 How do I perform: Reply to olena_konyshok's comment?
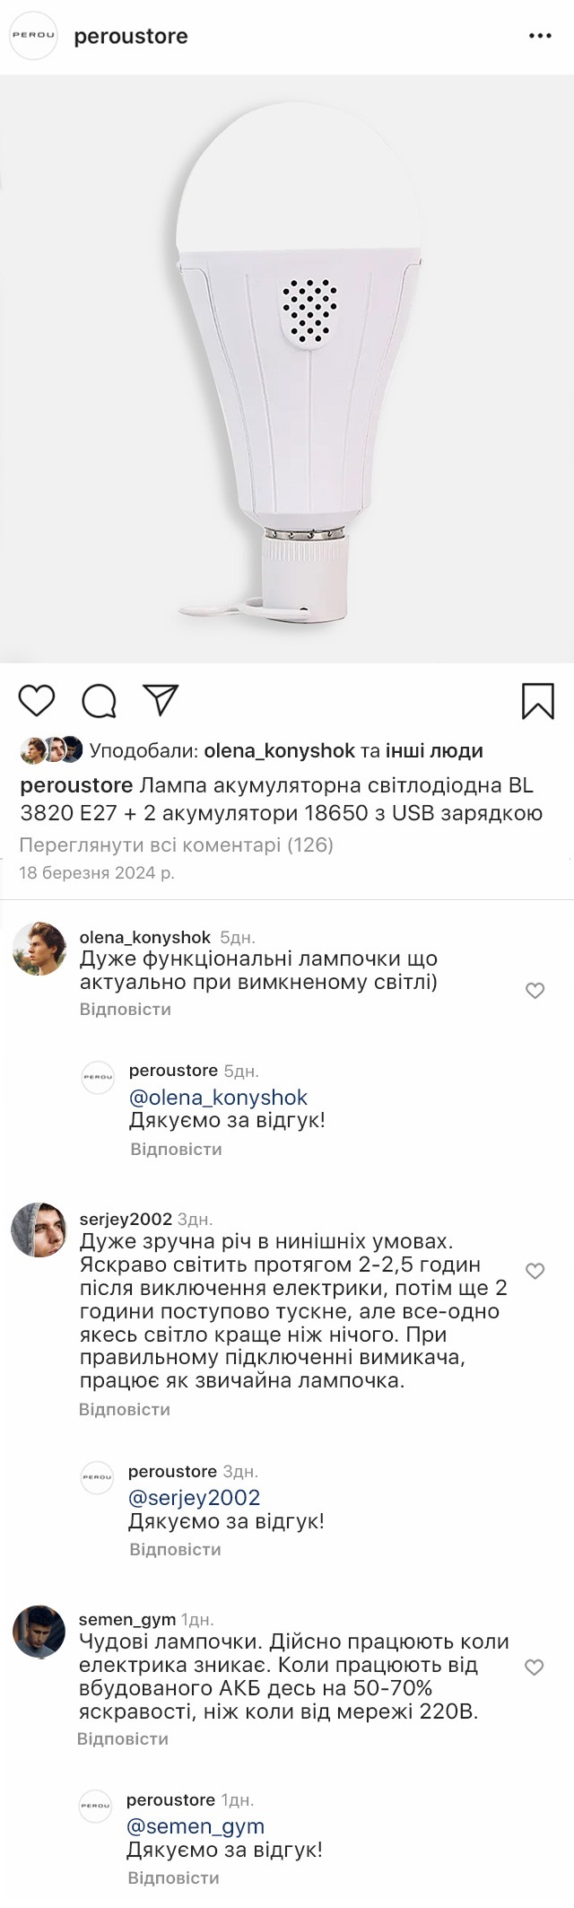tap(125, 1010)
